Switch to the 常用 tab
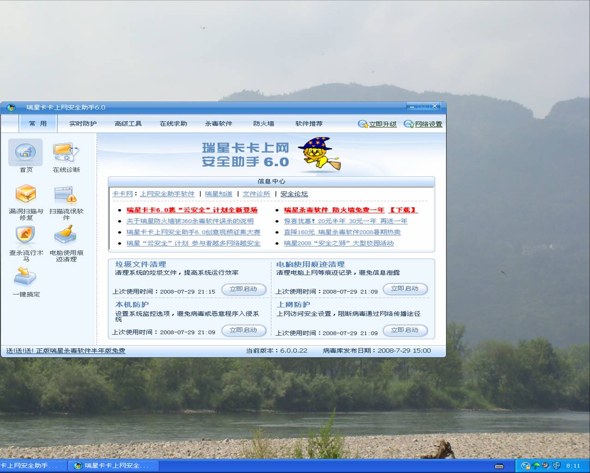Viewport: 590px width, 473px height. point(38,124)
